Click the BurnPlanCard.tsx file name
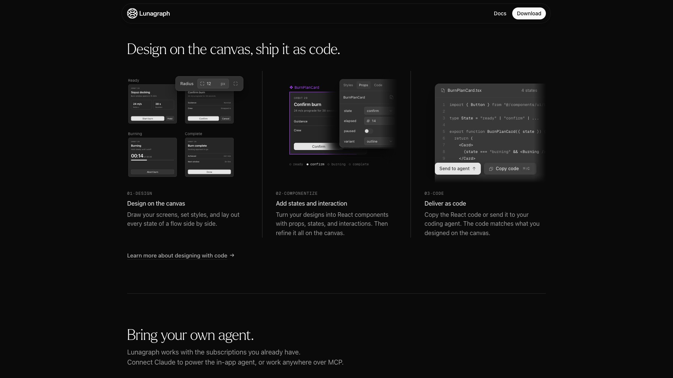The width and height of the screenshot is (673, 378). point(464,90)
